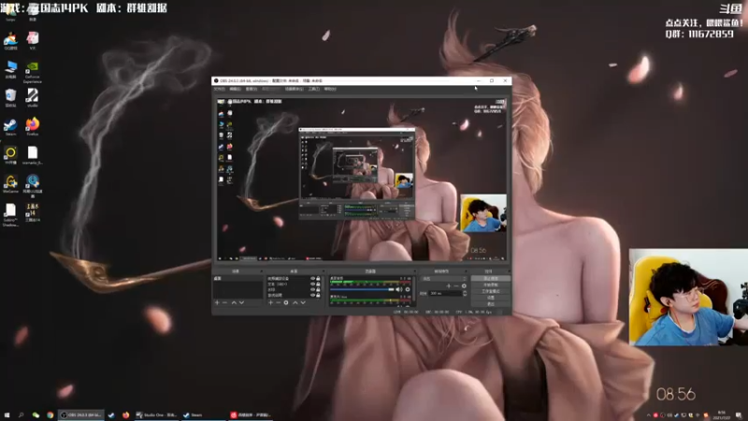Open Firefox desktop shortcut
Image resolution: width=748 pixels, height=421 pixels.
(33, 127)
